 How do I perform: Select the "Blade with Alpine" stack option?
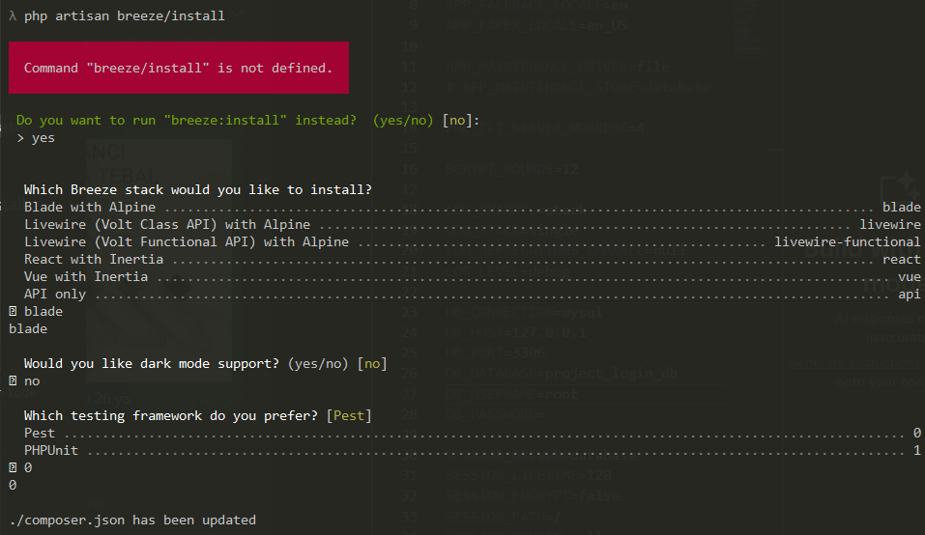coord(90,208)
